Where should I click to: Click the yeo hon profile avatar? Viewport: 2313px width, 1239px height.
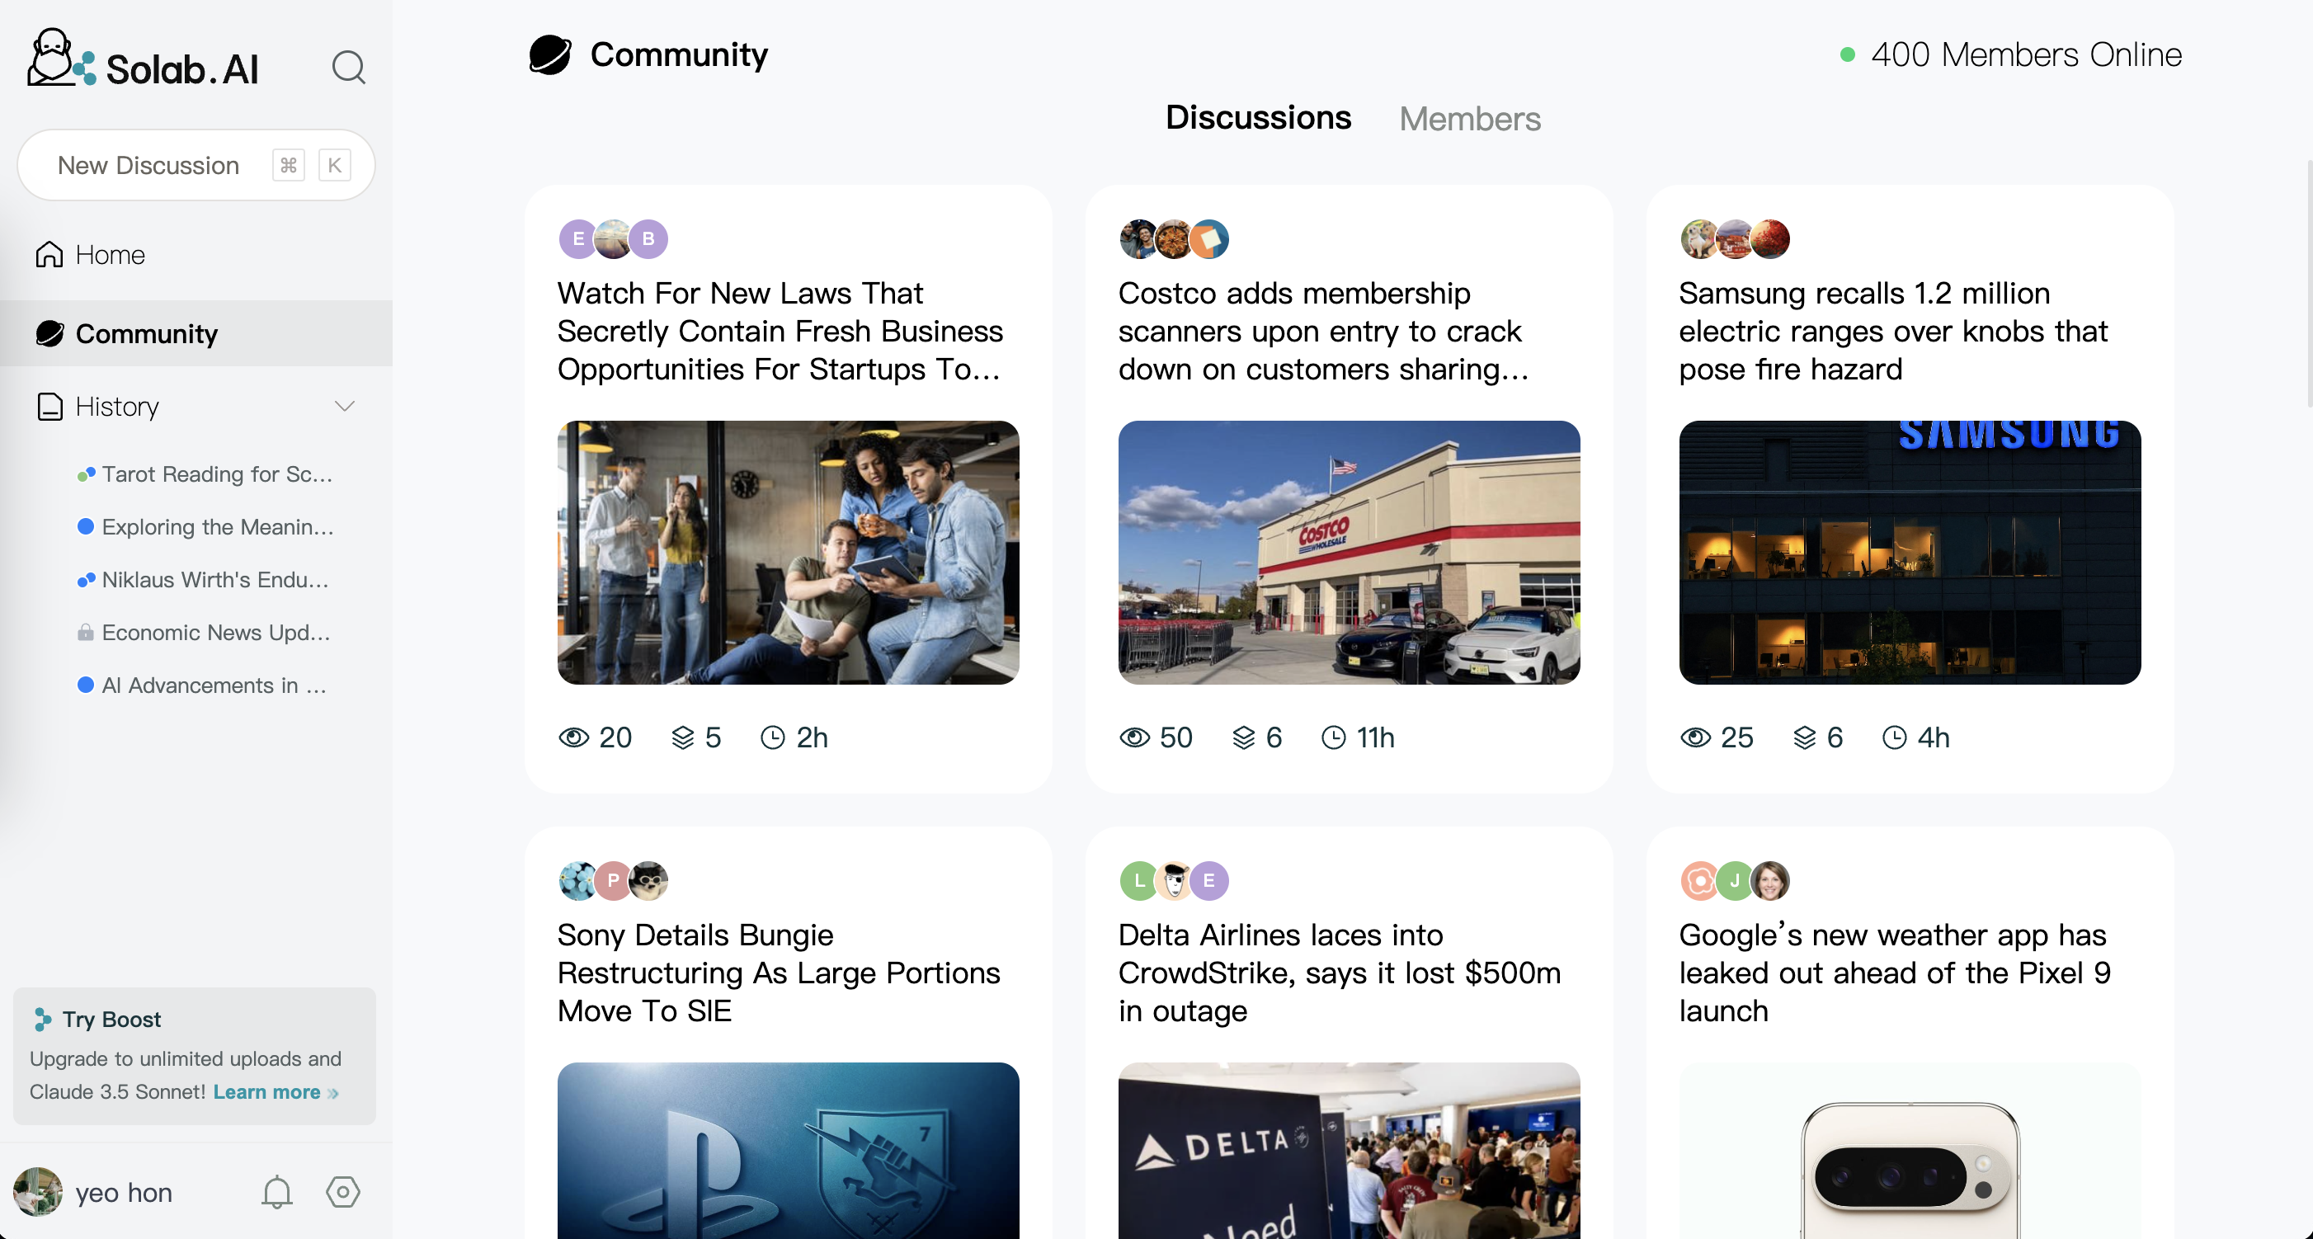click(38, 1192)
